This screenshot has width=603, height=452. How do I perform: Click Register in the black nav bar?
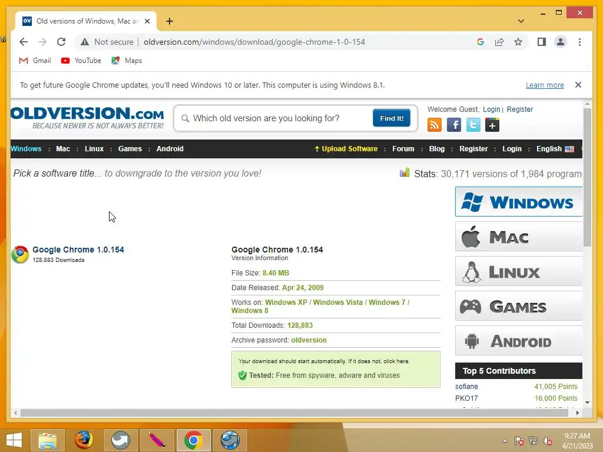point(473,149)
